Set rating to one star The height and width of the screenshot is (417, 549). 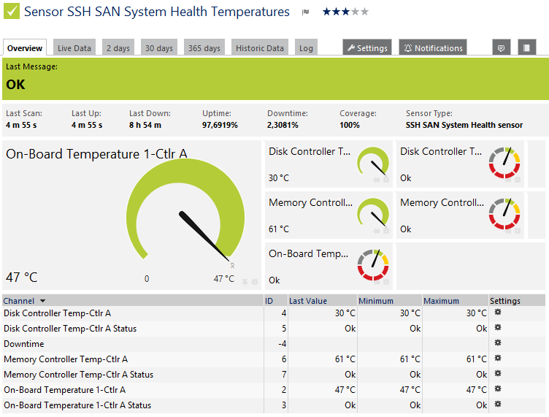click(326, 12)
